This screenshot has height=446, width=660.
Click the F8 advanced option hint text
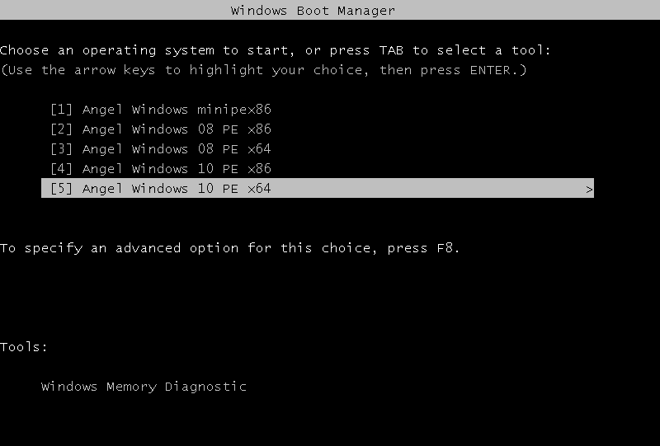click(x=444, y=248)
